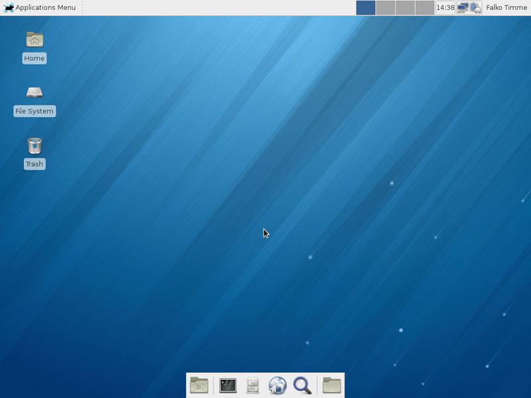Click the File System label text

(x=35, y=111)
